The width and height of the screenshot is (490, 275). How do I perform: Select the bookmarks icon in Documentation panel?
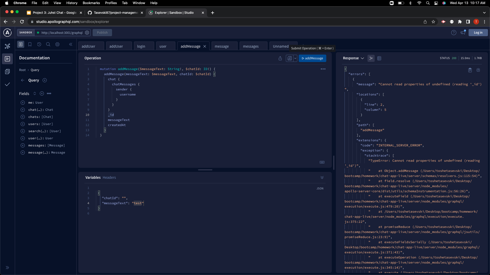coord(30,44)
